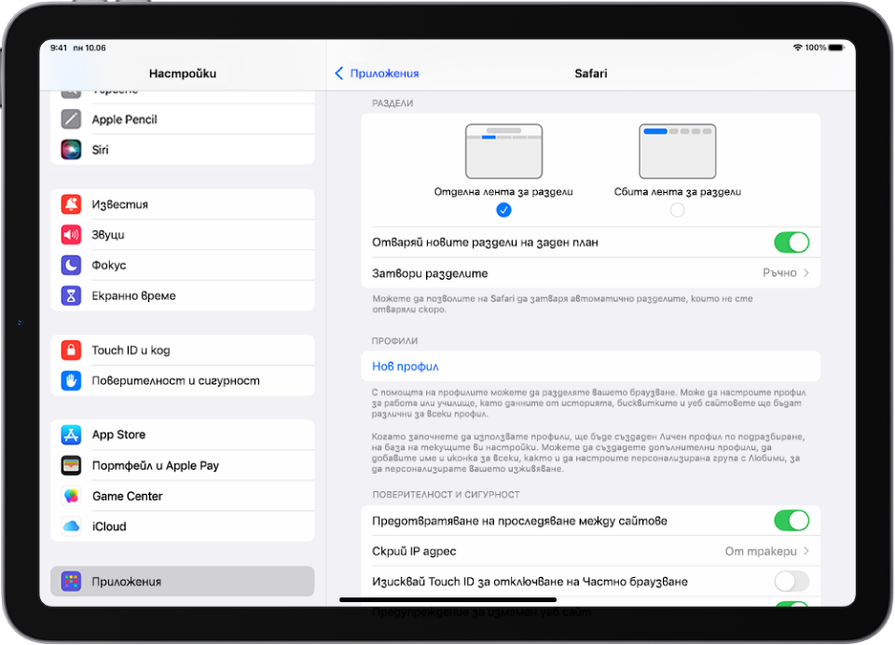Select the Отделна лента за раздели radio button
The height and width of the screenshot is (645, 895).
click(503, 210)
